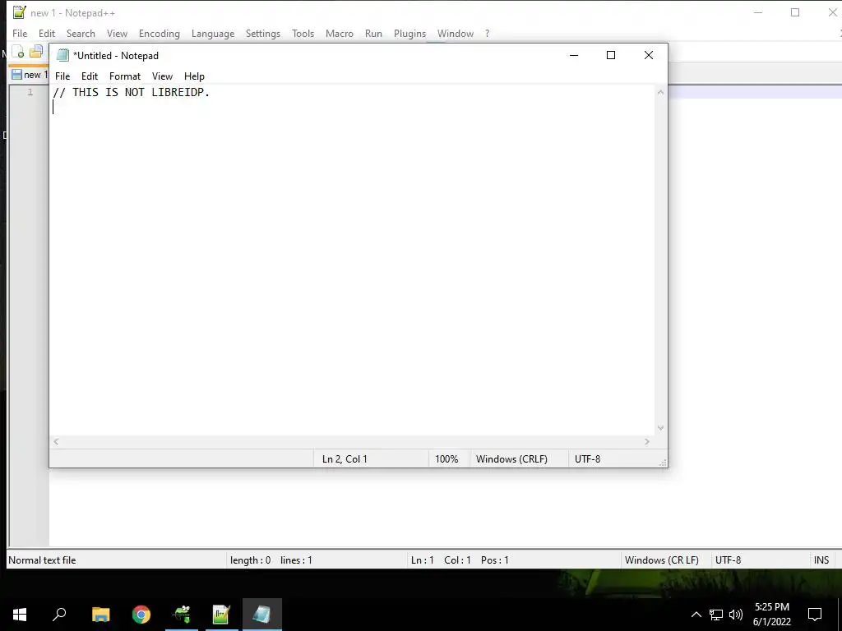Click 'UTF-8' in Notepad status bar
The image size is (842, 631).
(x=587, y=459)
